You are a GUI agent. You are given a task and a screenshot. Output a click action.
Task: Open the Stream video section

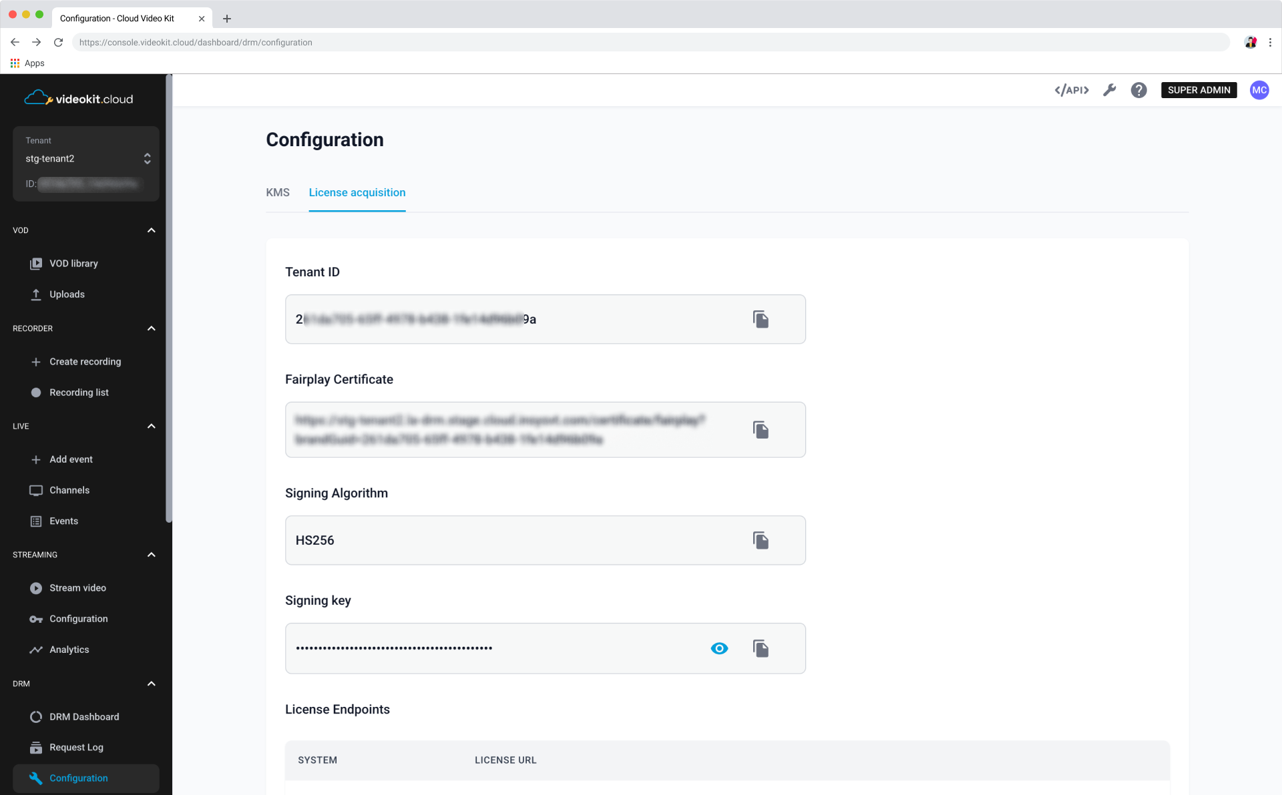pyautogui.click(x=77, y=588)
